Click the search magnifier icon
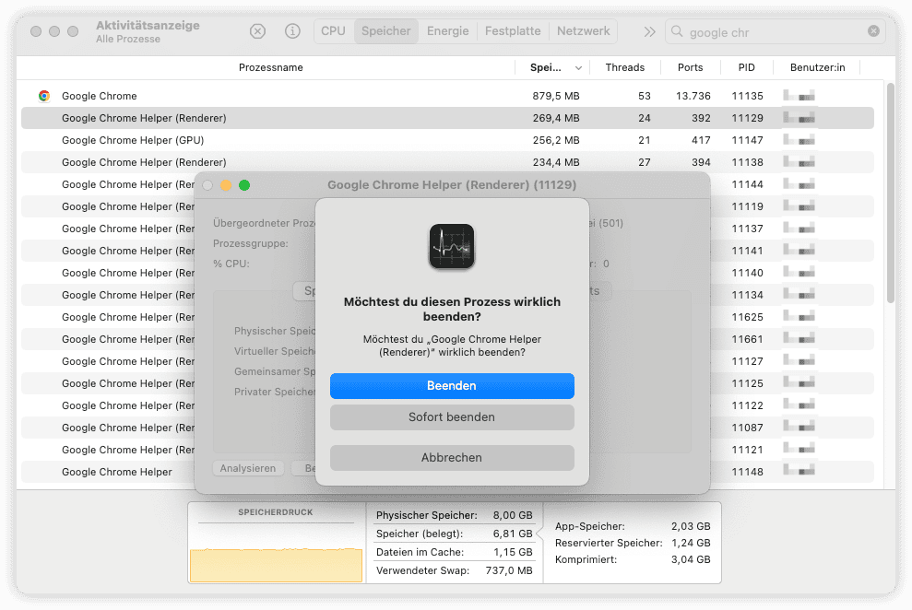Image resolution: width=912 pixels, height=610 pixels. 677,31
